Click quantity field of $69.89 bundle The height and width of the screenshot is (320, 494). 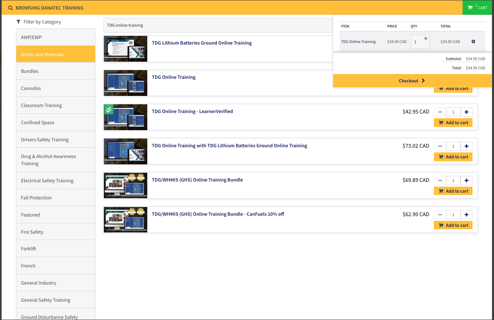pyautogui.click(x=453, y=180)
